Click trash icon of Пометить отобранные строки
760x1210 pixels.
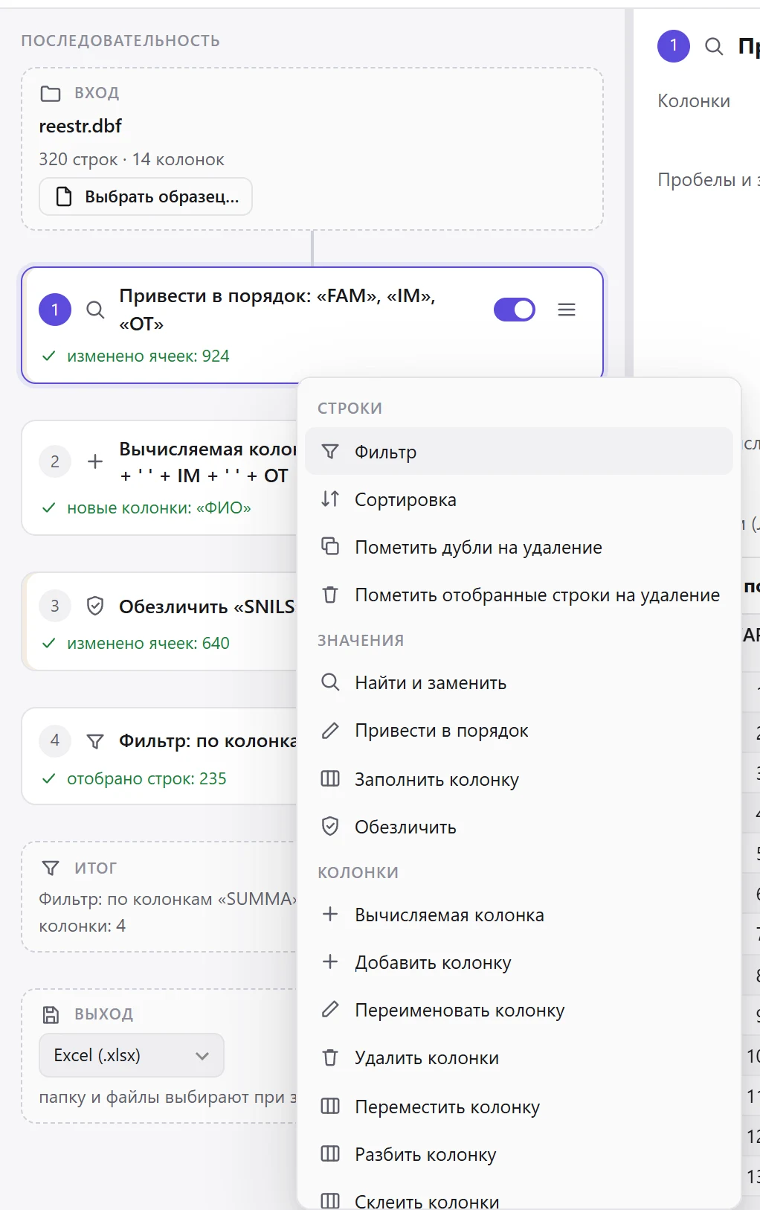point(330,595)
